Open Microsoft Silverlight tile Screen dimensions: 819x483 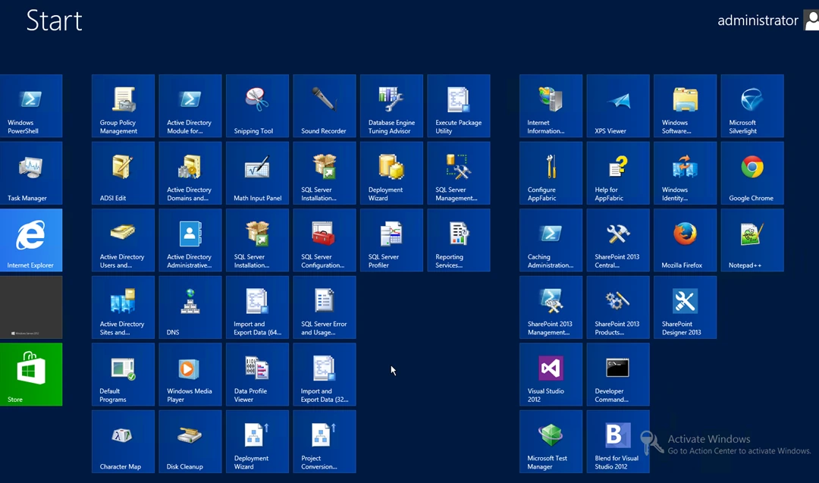point(752,106)
